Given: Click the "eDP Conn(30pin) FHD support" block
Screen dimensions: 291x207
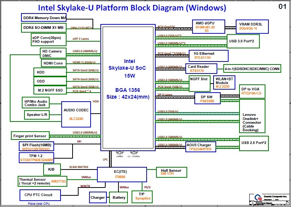Looking at the screenshot, I should [48, 40].
